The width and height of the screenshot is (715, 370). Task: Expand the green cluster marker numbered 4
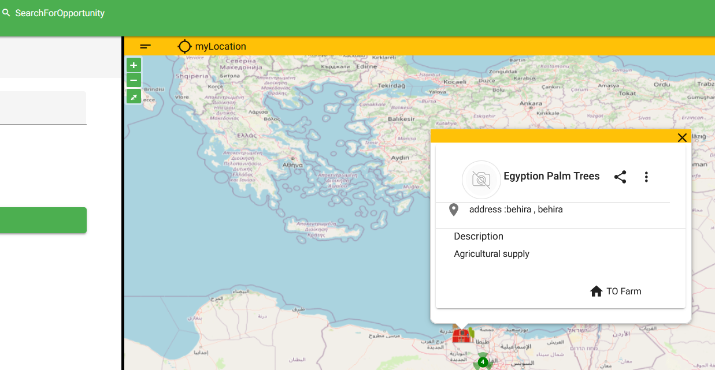click(x=482, y=362)
